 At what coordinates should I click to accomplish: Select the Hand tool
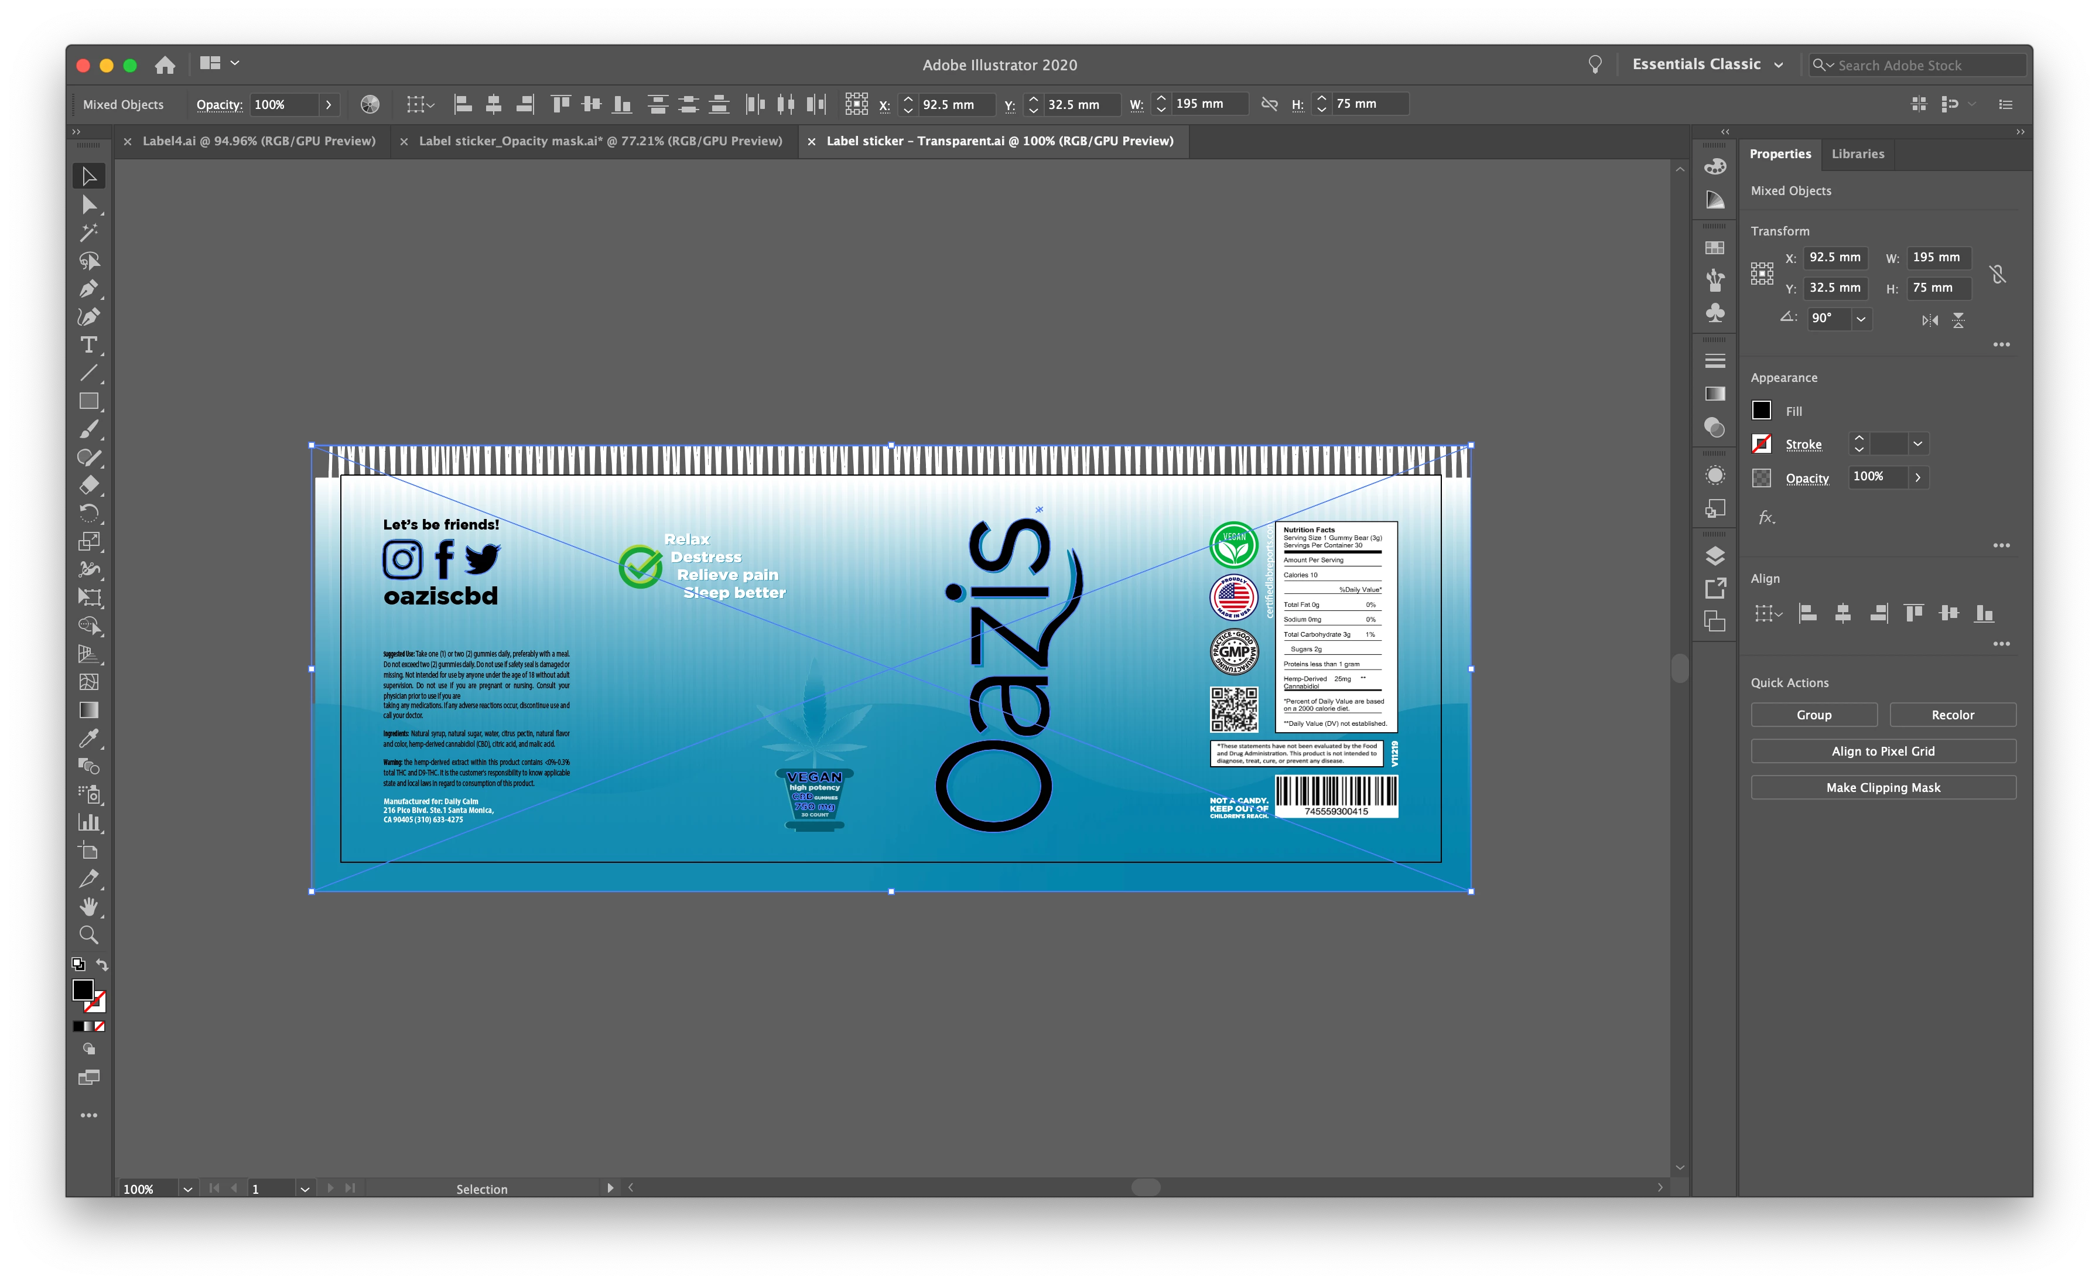click(88, 907)
